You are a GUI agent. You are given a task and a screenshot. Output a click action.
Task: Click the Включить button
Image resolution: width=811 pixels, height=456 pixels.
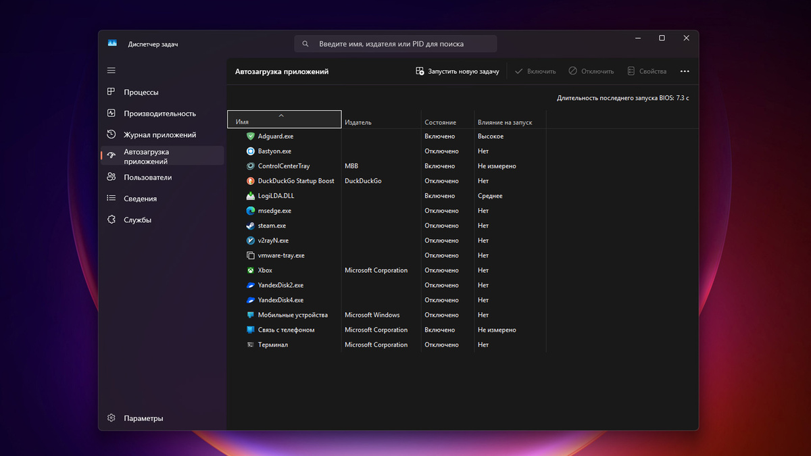point(535,71)
